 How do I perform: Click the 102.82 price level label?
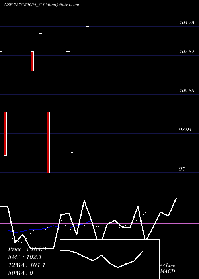[187, 52]
